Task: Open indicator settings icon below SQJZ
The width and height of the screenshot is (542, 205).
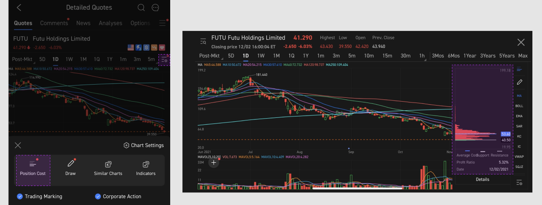Action: [519, 182]
